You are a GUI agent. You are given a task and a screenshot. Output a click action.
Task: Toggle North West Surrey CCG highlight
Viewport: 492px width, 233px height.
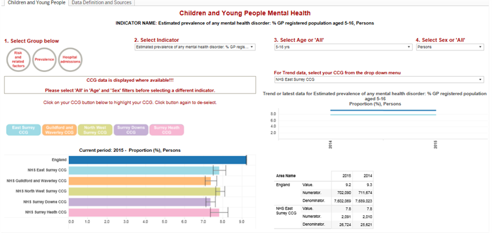95,130
